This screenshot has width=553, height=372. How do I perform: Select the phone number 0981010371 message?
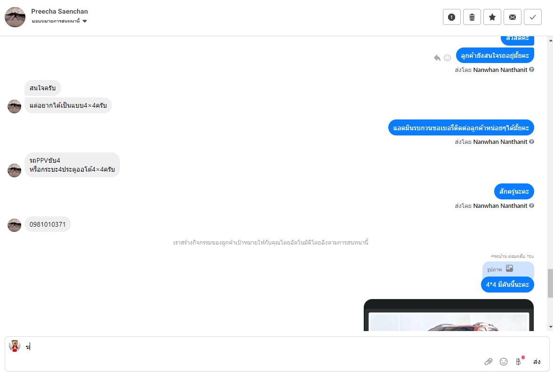48,224
